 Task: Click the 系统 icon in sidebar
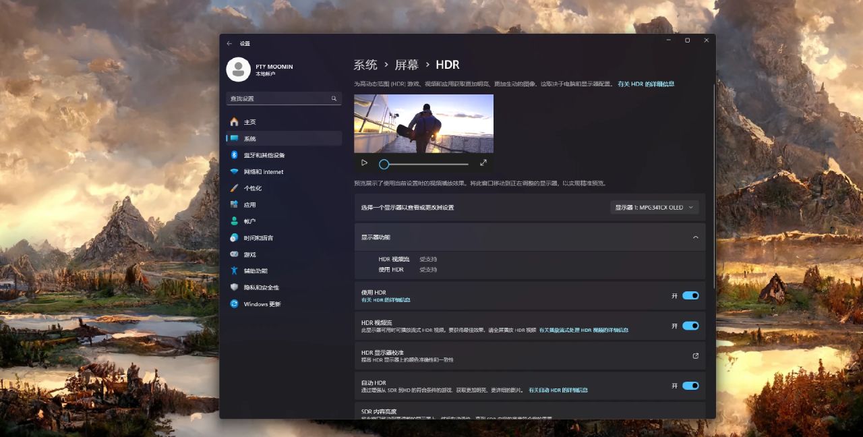(234, 138)
